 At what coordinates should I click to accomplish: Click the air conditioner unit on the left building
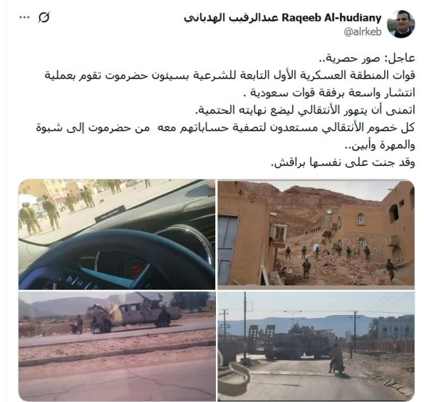pyautogui.click(x=279, y=234)
